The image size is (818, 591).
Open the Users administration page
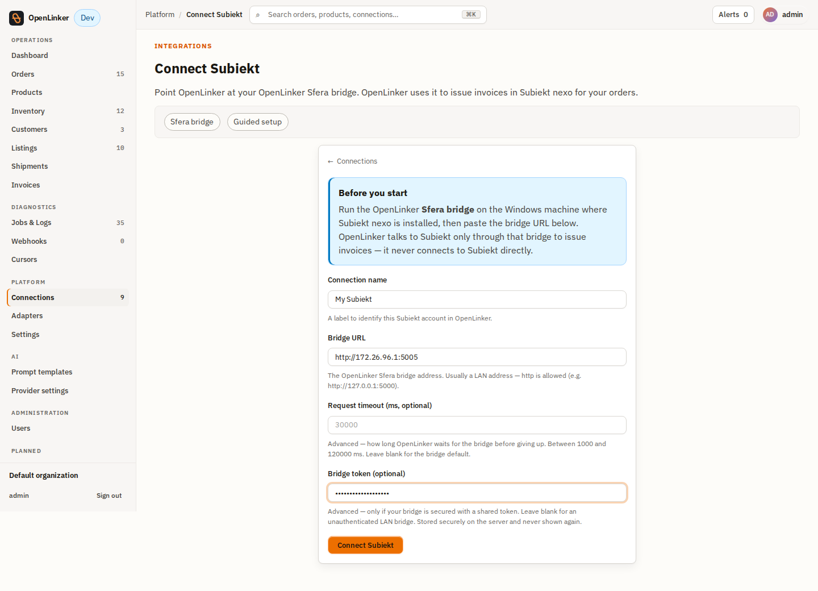click(x=68, y=428)
